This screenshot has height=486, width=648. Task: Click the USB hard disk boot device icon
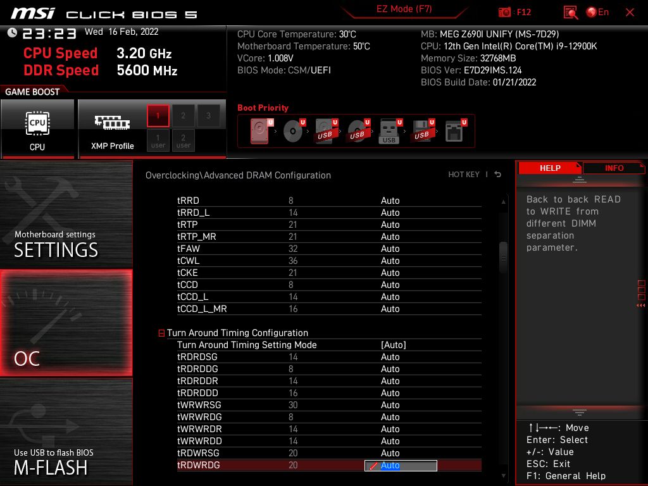327,131
